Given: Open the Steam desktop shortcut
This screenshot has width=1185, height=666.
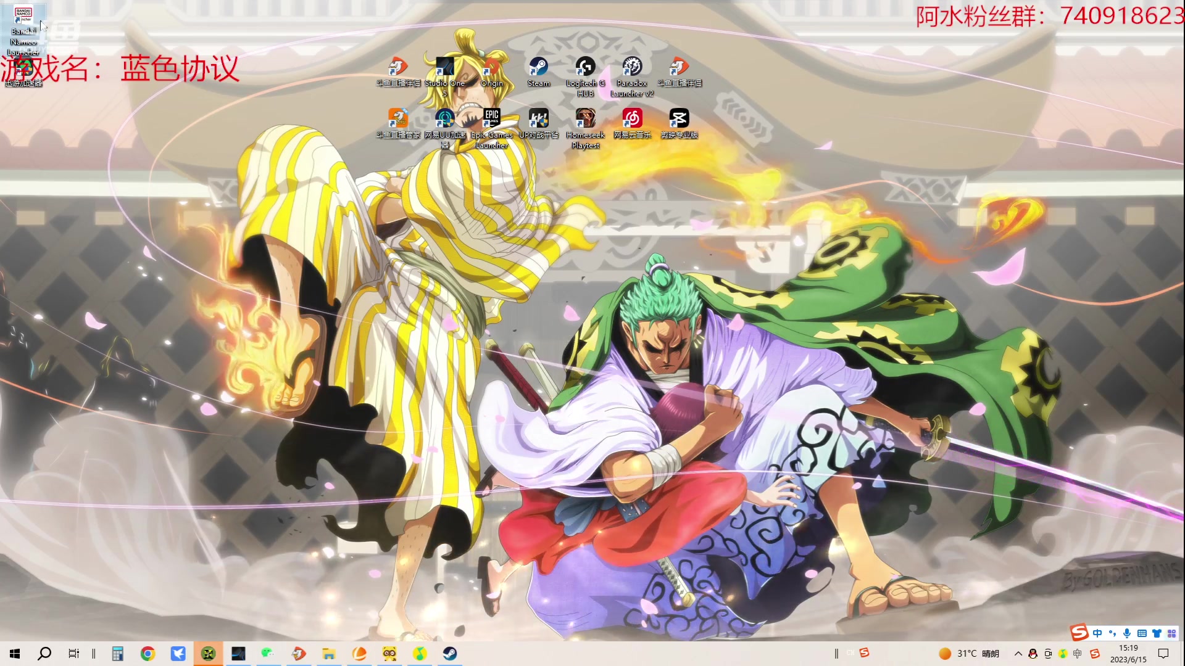Looking at the screenshot, I should [538, 72].
